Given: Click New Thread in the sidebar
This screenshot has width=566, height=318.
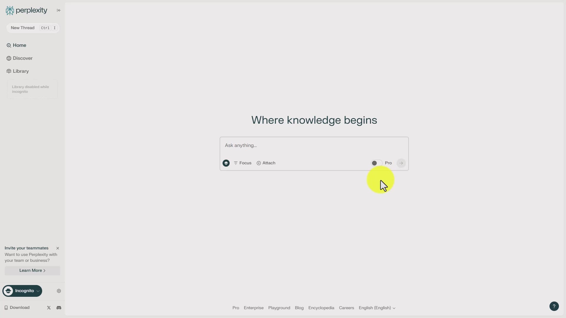Looking at the screenshot, I should (22, 28).
